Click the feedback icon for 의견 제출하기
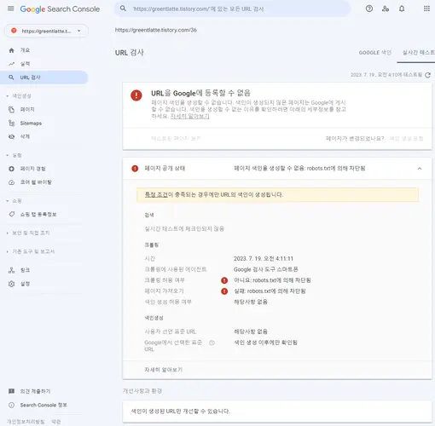This screenshot has width=435, height=426. 11,391
